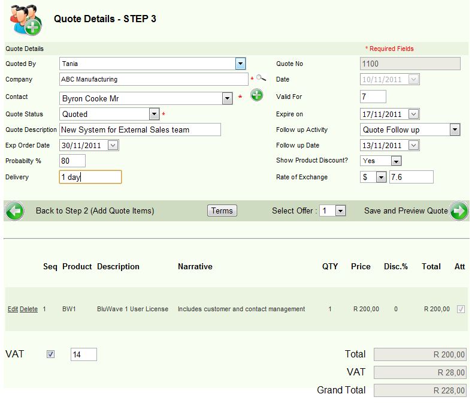Open the Quoted By dropdown
The image size is (475, 403).
click(240, 64)
